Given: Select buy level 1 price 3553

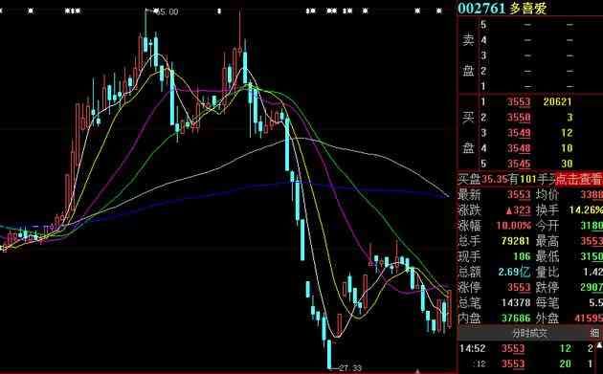Looking at the screenshot, I should click(519, 101).
